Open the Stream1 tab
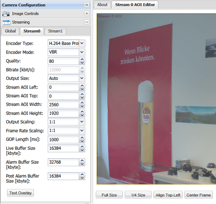This screenshot has height=204, width=216. click(55, 31)
